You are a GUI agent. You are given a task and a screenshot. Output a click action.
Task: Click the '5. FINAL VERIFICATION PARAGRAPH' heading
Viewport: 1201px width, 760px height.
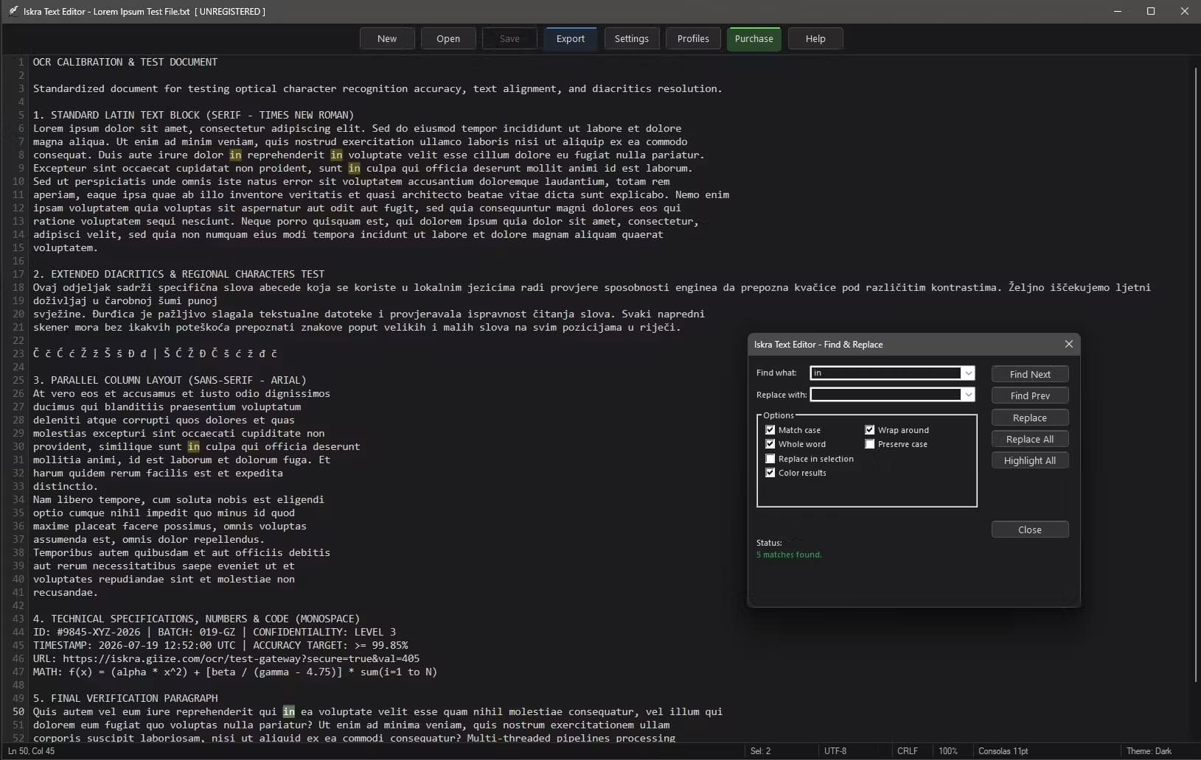[x=125, y=698]
